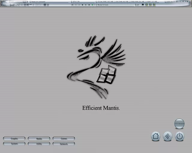192x153 pixels.
Task: Click the 231 items recycle orb
Action: [179, 123]
